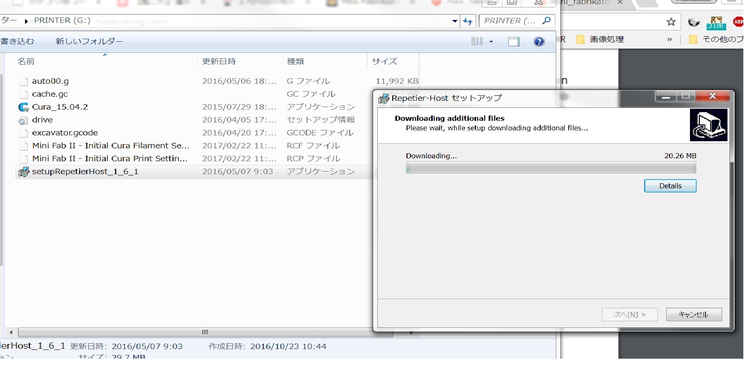Expand the breadcrumb arrow before PRINTER (G:)
Image resolution: width=755 pixels, height=367 pixels.
tap(26, 21)
